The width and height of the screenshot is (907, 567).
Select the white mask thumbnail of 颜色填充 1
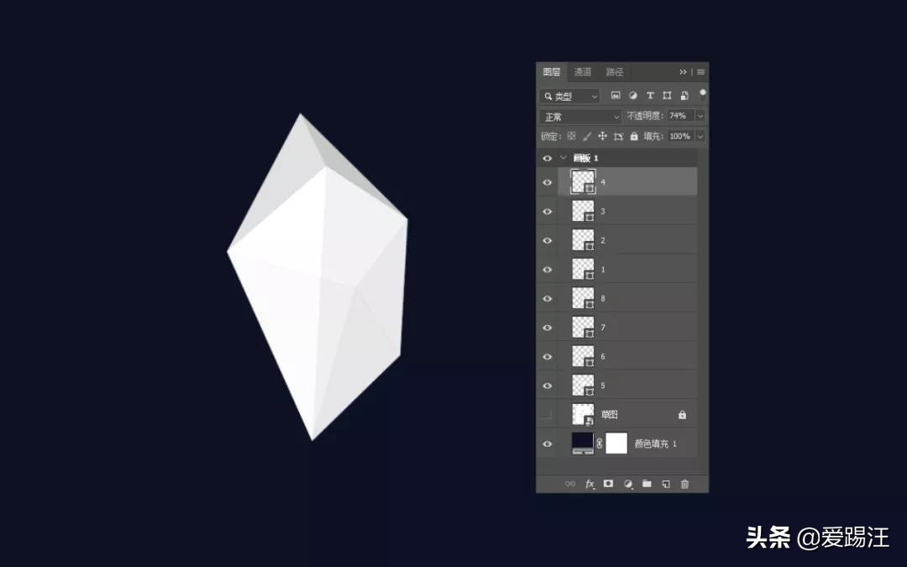[616, 444]
